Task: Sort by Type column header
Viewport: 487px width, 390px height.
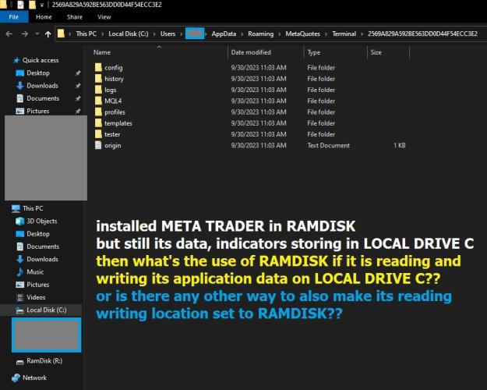Action: 314,52
